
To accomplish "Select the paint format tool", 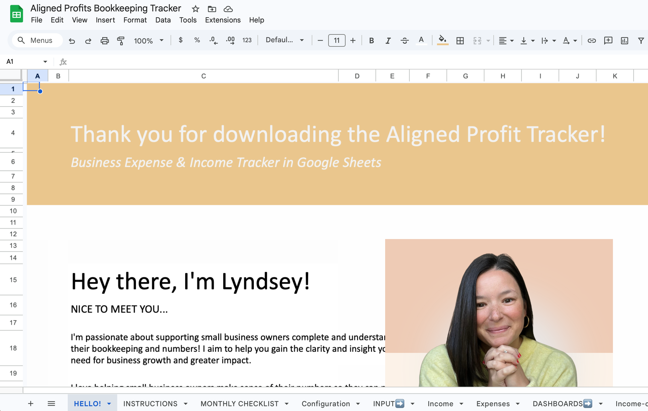I will pyautogui.click(x=121, y=40).
